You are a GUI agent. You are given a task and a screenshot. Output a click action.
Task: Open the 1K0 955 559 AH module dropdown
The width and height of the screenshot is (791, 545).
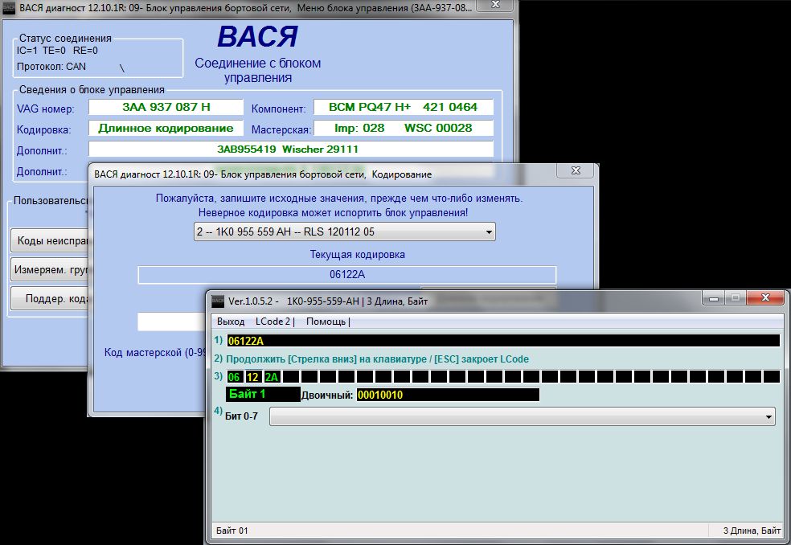click(x=345, y=232)
